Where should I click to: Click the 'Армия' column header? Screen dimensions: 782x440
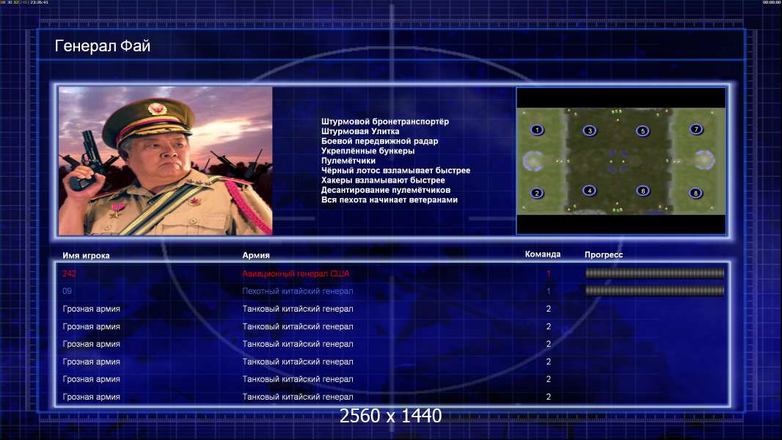click(256, 255)
